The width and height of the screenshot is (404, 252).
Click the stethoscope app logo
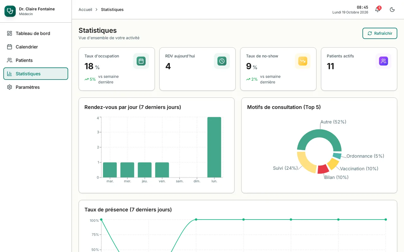point(10,11)
